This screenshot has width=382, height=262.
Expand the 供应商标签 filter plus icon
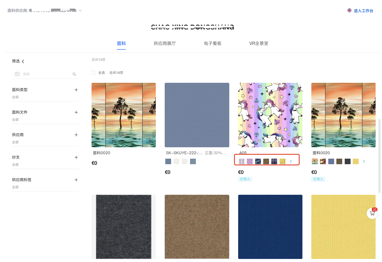[76, 180]
